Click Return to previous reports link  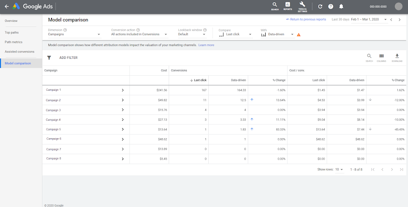pos(306,20)
